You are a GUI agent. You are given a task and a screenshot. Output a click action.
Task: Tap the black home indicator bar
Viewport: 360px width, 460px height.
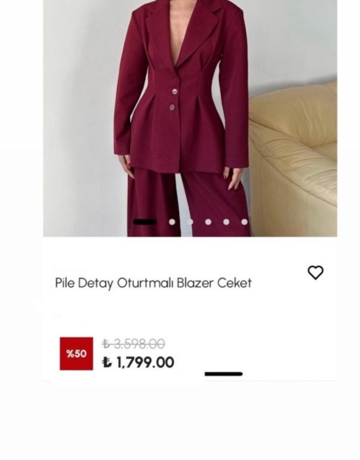[x=224, y=374]
